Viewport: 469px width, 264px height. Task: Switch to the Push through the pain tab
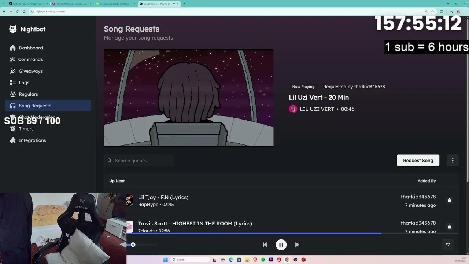pyautogui.click(x=71, y=4)
